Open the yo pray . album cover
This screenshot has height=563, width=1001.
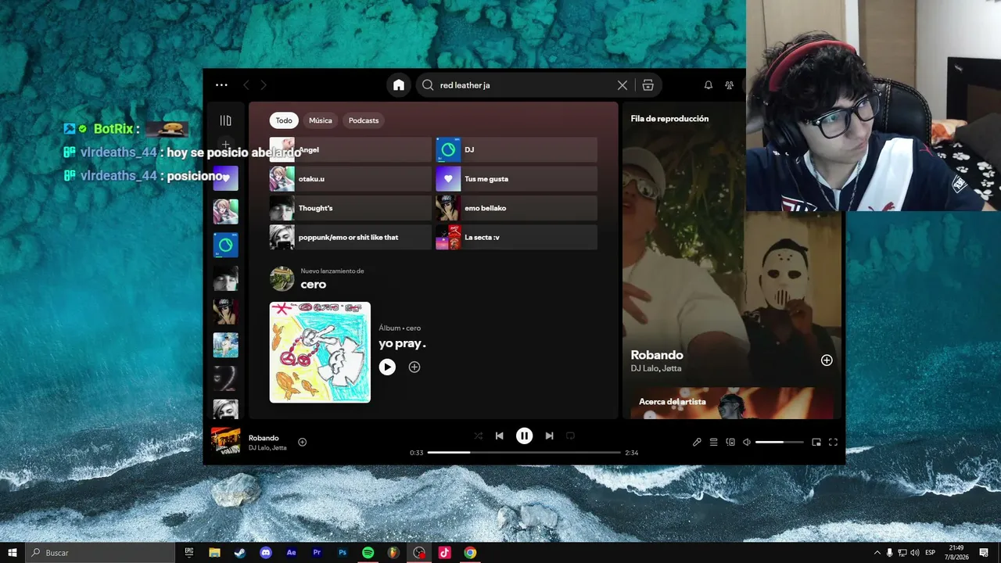point(320,353)
